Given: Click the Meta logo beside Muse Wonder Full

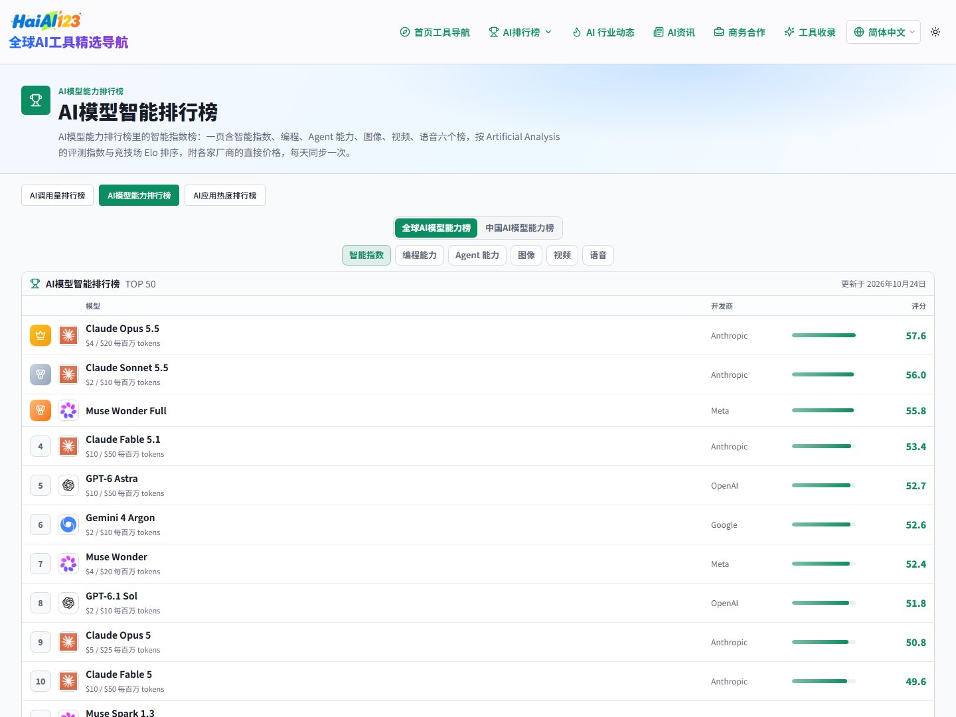Looking at the screenshot, I should tap(68, 410).
